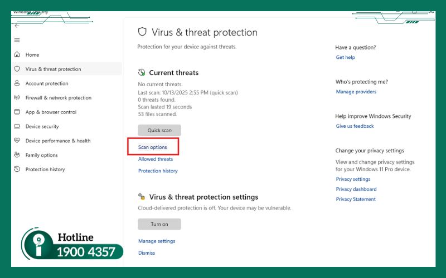446x278 pixels.
Task: Open the hamburger navigation menu
Action: pos(17,40)
